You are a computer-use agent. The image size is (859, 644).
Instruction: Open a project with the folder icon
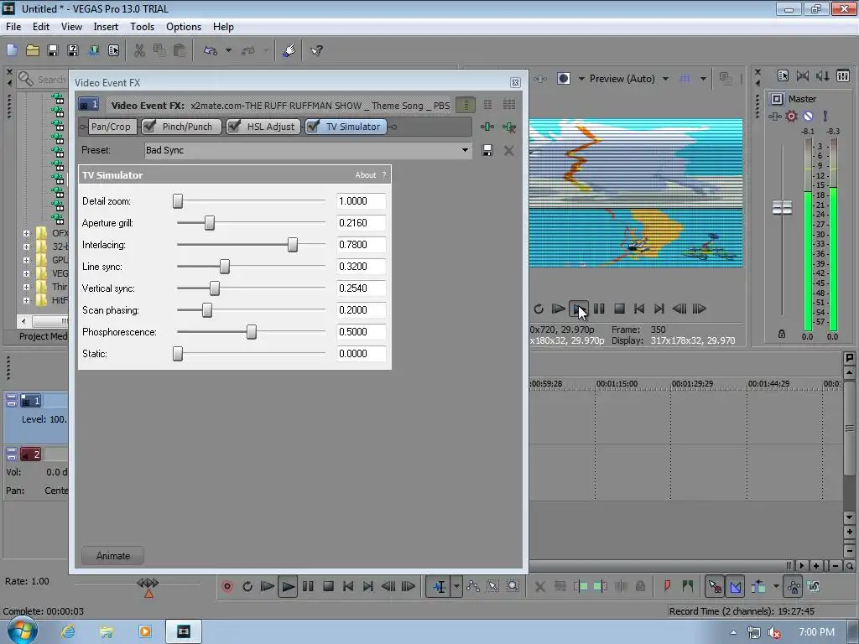[33, 50]
